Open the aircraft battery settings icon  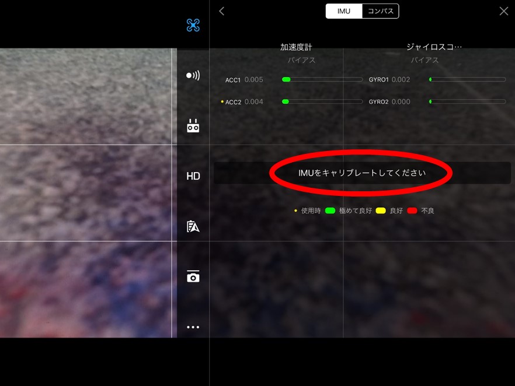[x=193, y=226]
